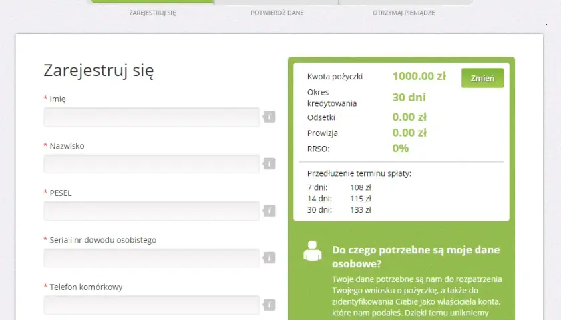
Task: Click the Do czego potrzebne są moje dane heading
Action: tap(415, 257)
